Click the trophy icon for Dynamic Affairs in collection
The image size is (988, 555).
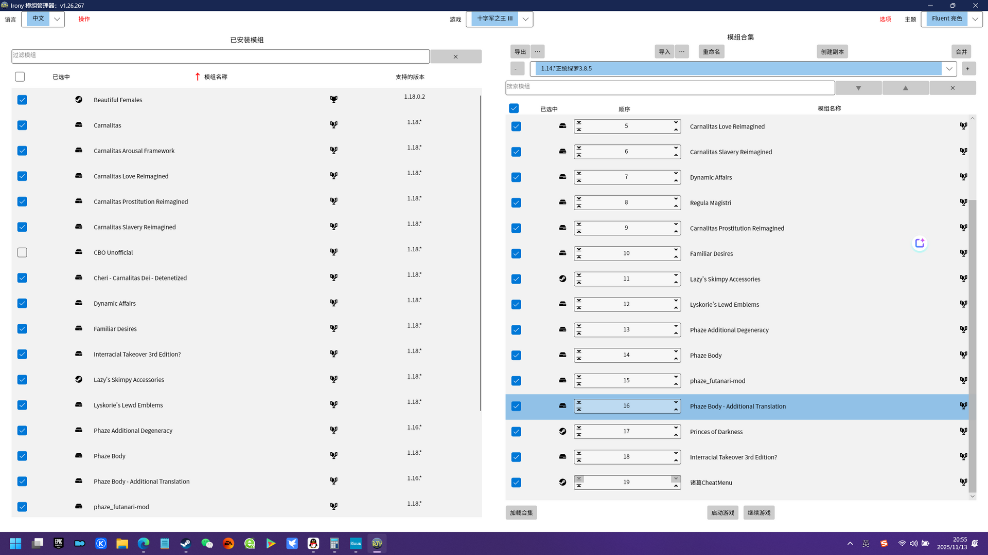point(963,177)
